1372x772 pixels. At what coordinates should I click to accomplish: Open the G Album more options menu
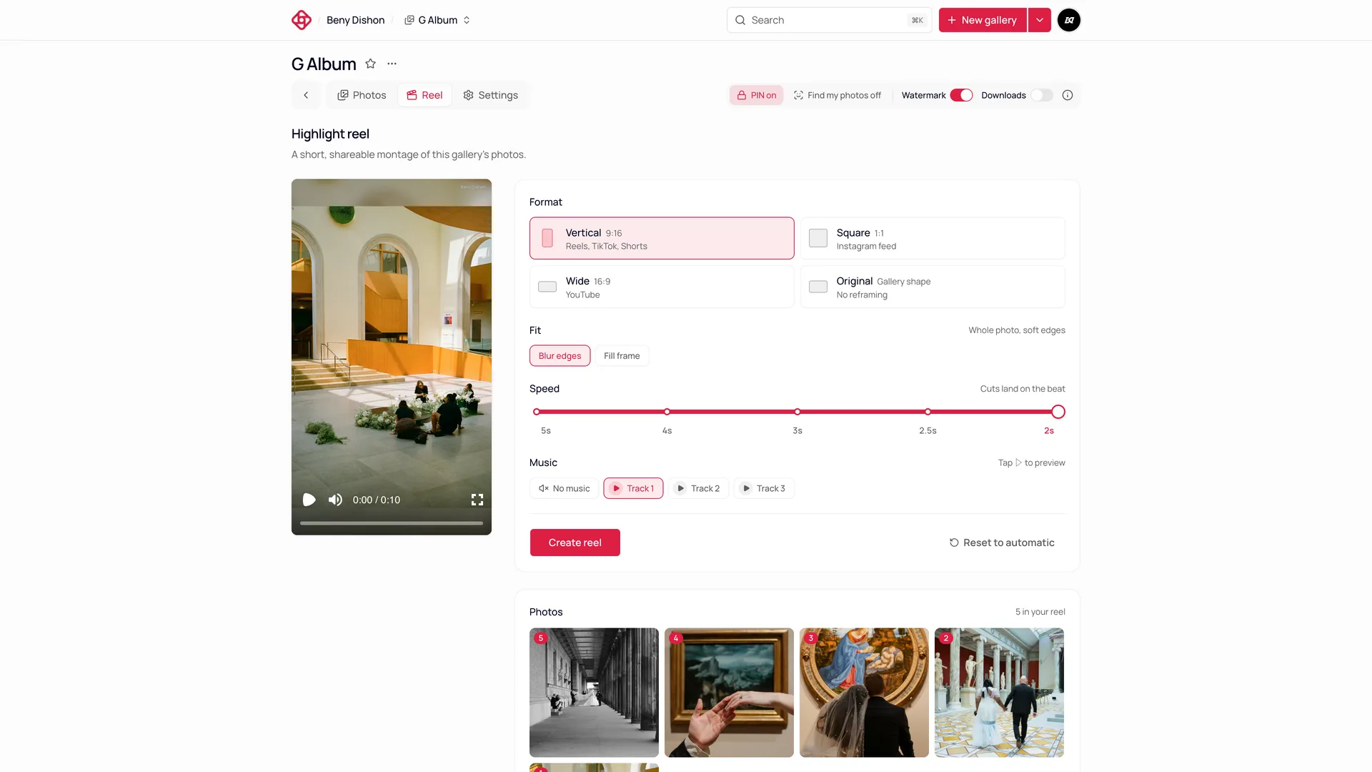pyautogui.click(x=392, y=64)
